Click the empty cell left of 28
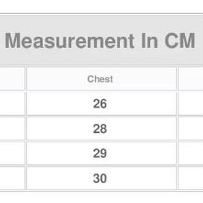 pos(12,128)
